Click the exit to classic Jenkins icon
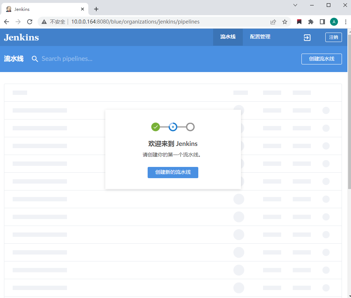 point(307,37)
